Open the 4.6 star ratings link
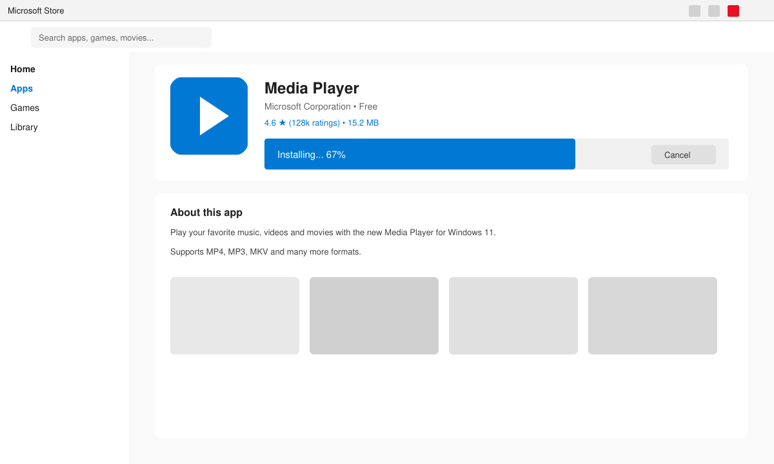The height and width of the screenshot is (464, 774). coord(322,122)
